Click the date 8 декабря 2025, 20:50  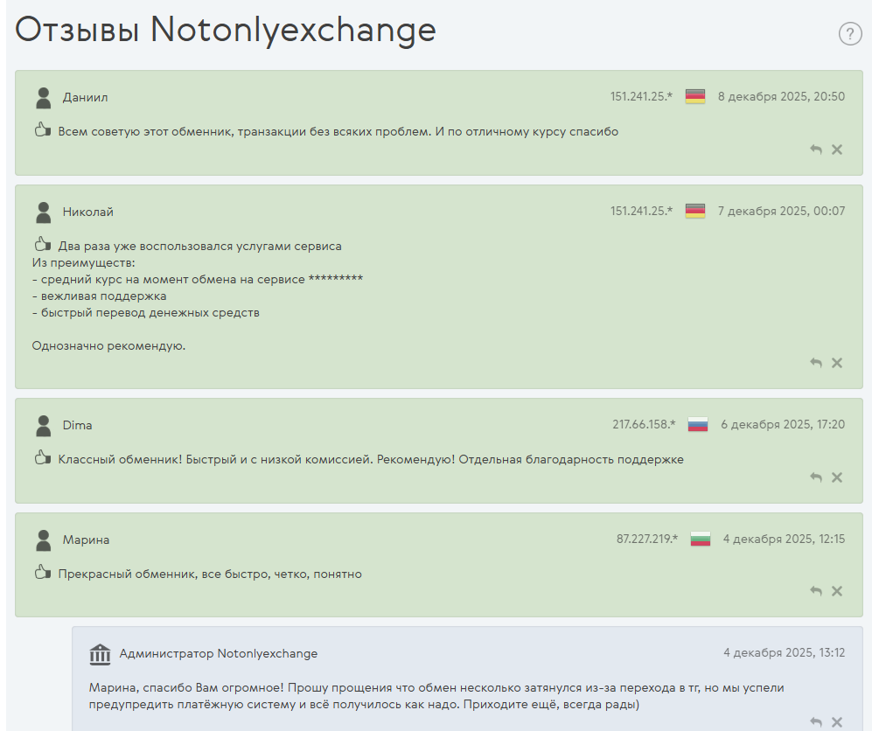[781, 97]
